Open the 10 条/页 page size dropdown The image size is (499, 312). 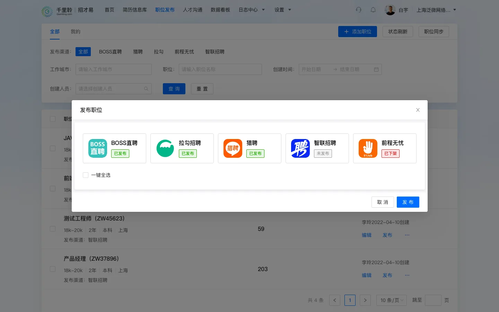point(392,300)
